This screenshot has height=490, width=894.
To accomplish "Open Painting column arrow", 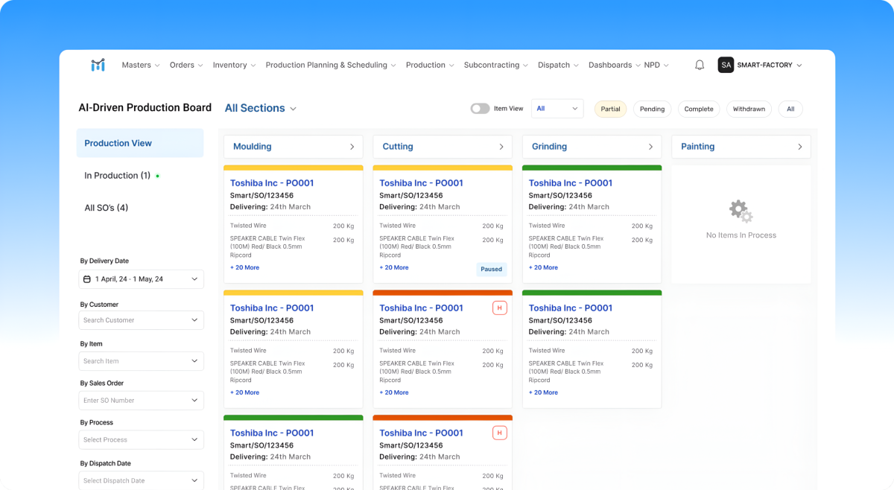I will click(800, 147).
